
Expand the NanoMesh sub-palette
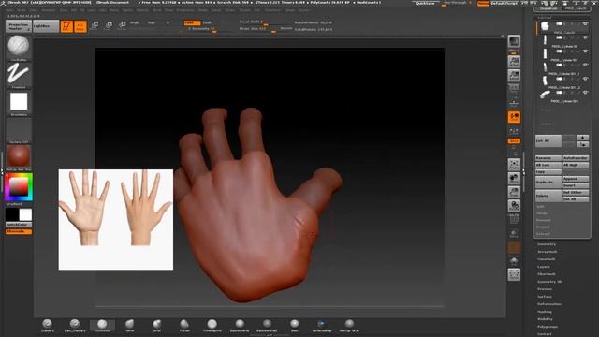coord(547,259)
